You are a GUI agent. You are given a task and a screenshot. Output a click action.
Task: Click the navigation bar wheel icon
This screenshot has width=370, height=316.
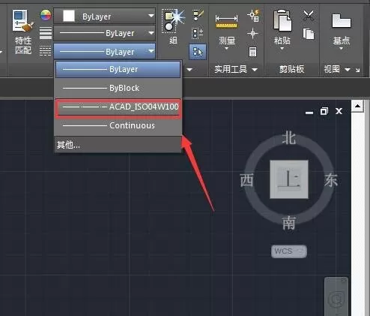click(x=336, y=299)
